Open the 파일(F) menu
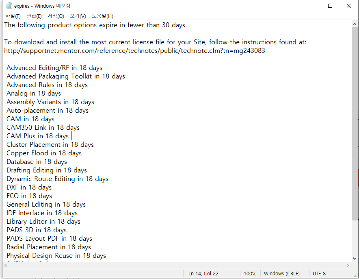 tap(13, 16)
